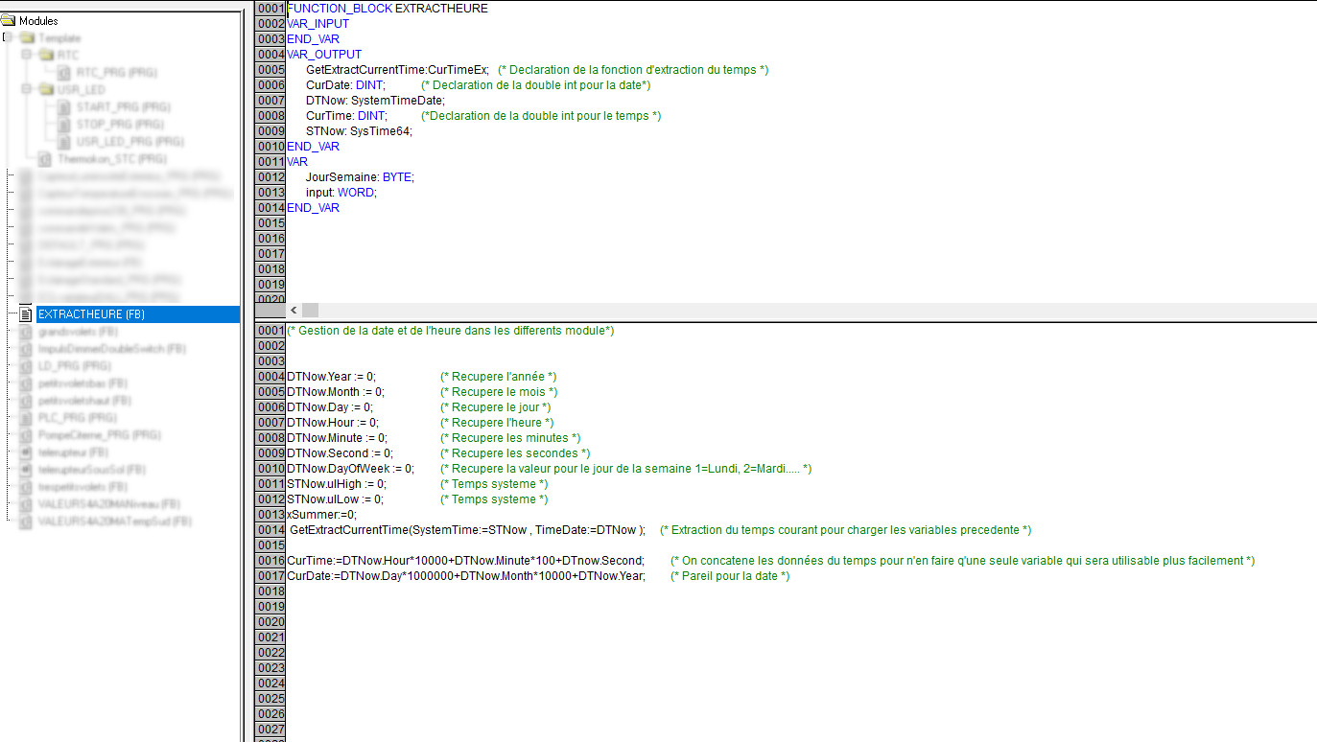Click the START_PRG program icon

click(x=62, y=106)
